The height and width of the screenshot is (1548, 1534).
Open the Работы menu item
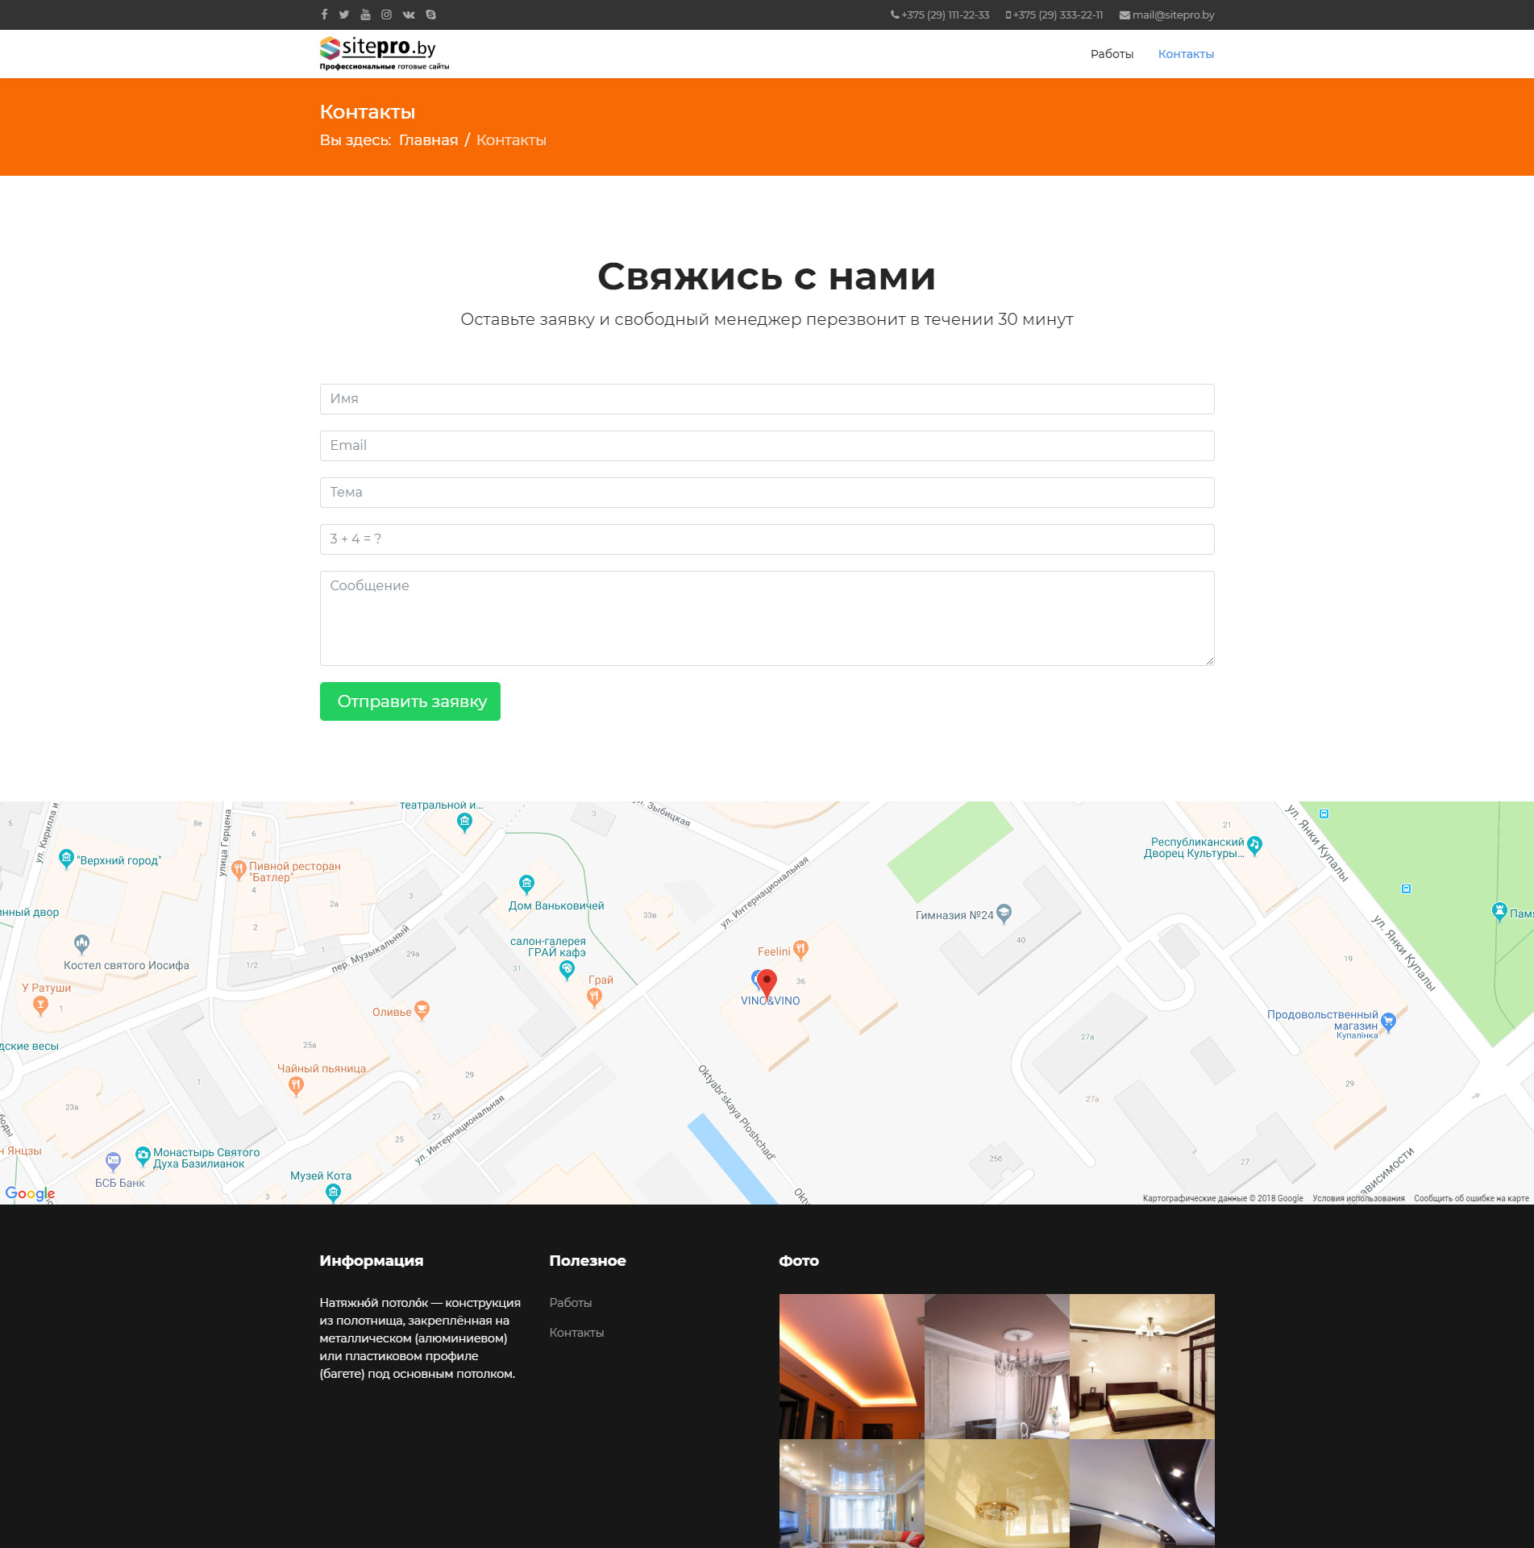click(1112, 54)
